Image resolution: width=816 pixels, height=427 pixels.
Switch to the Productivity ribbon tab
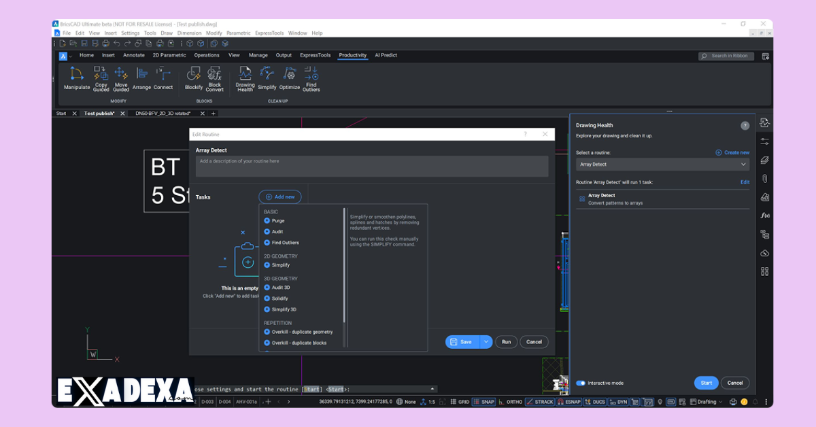[x=352, y=55]
